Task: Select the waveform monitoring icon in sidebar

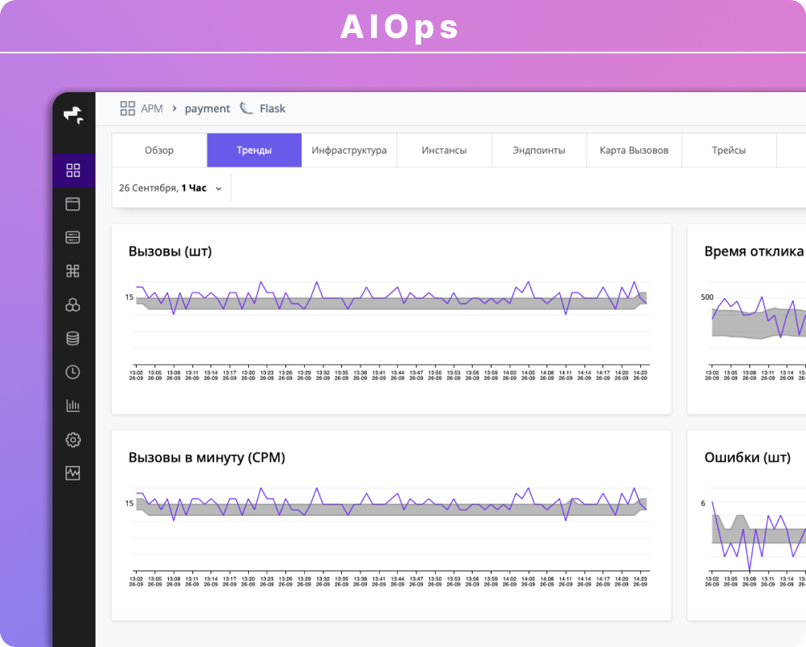Action: 74,473
